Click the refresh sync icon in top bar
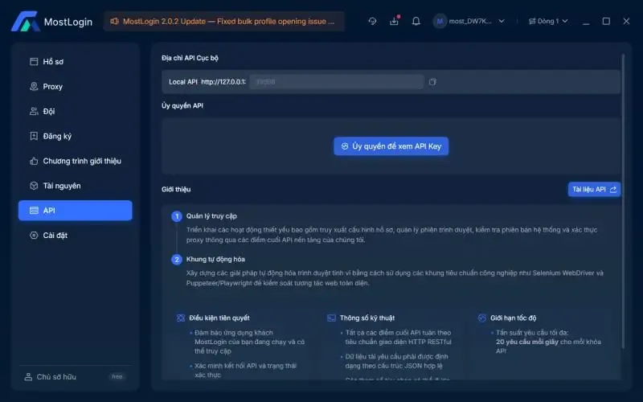The height and width of the screenshot is (402, 643). [372, 21]
